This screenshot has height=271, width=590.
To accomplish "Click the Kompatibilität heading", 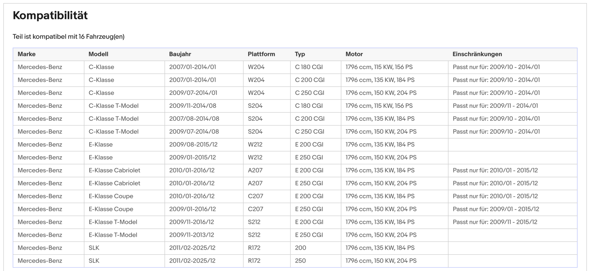I will click(x=50, y=16).
